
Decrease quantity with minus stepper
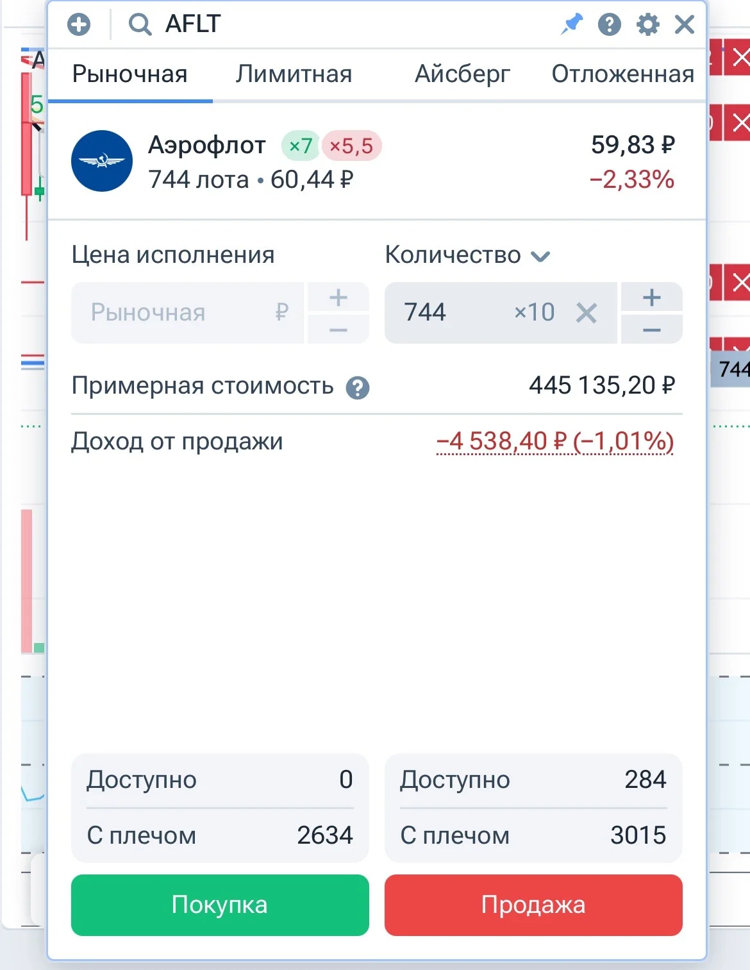coord(652,329)
